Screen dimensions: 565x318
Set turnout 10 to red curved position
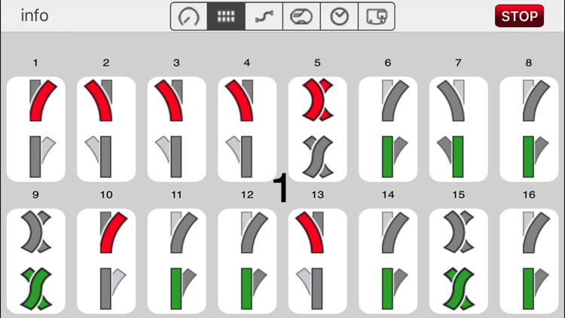point(113,233)
